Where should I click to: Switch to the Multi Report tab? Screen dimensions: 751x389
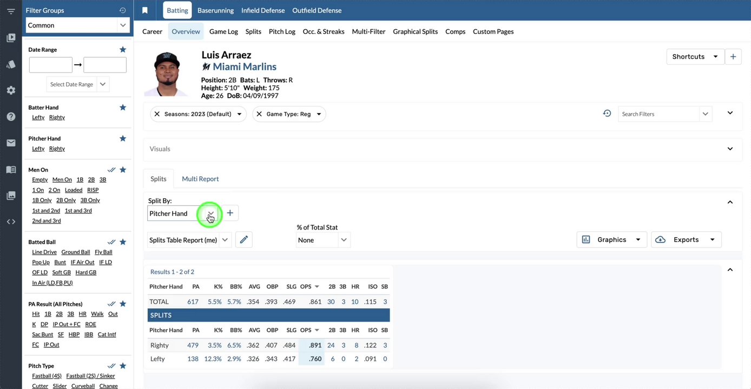(x=200, y=179)
